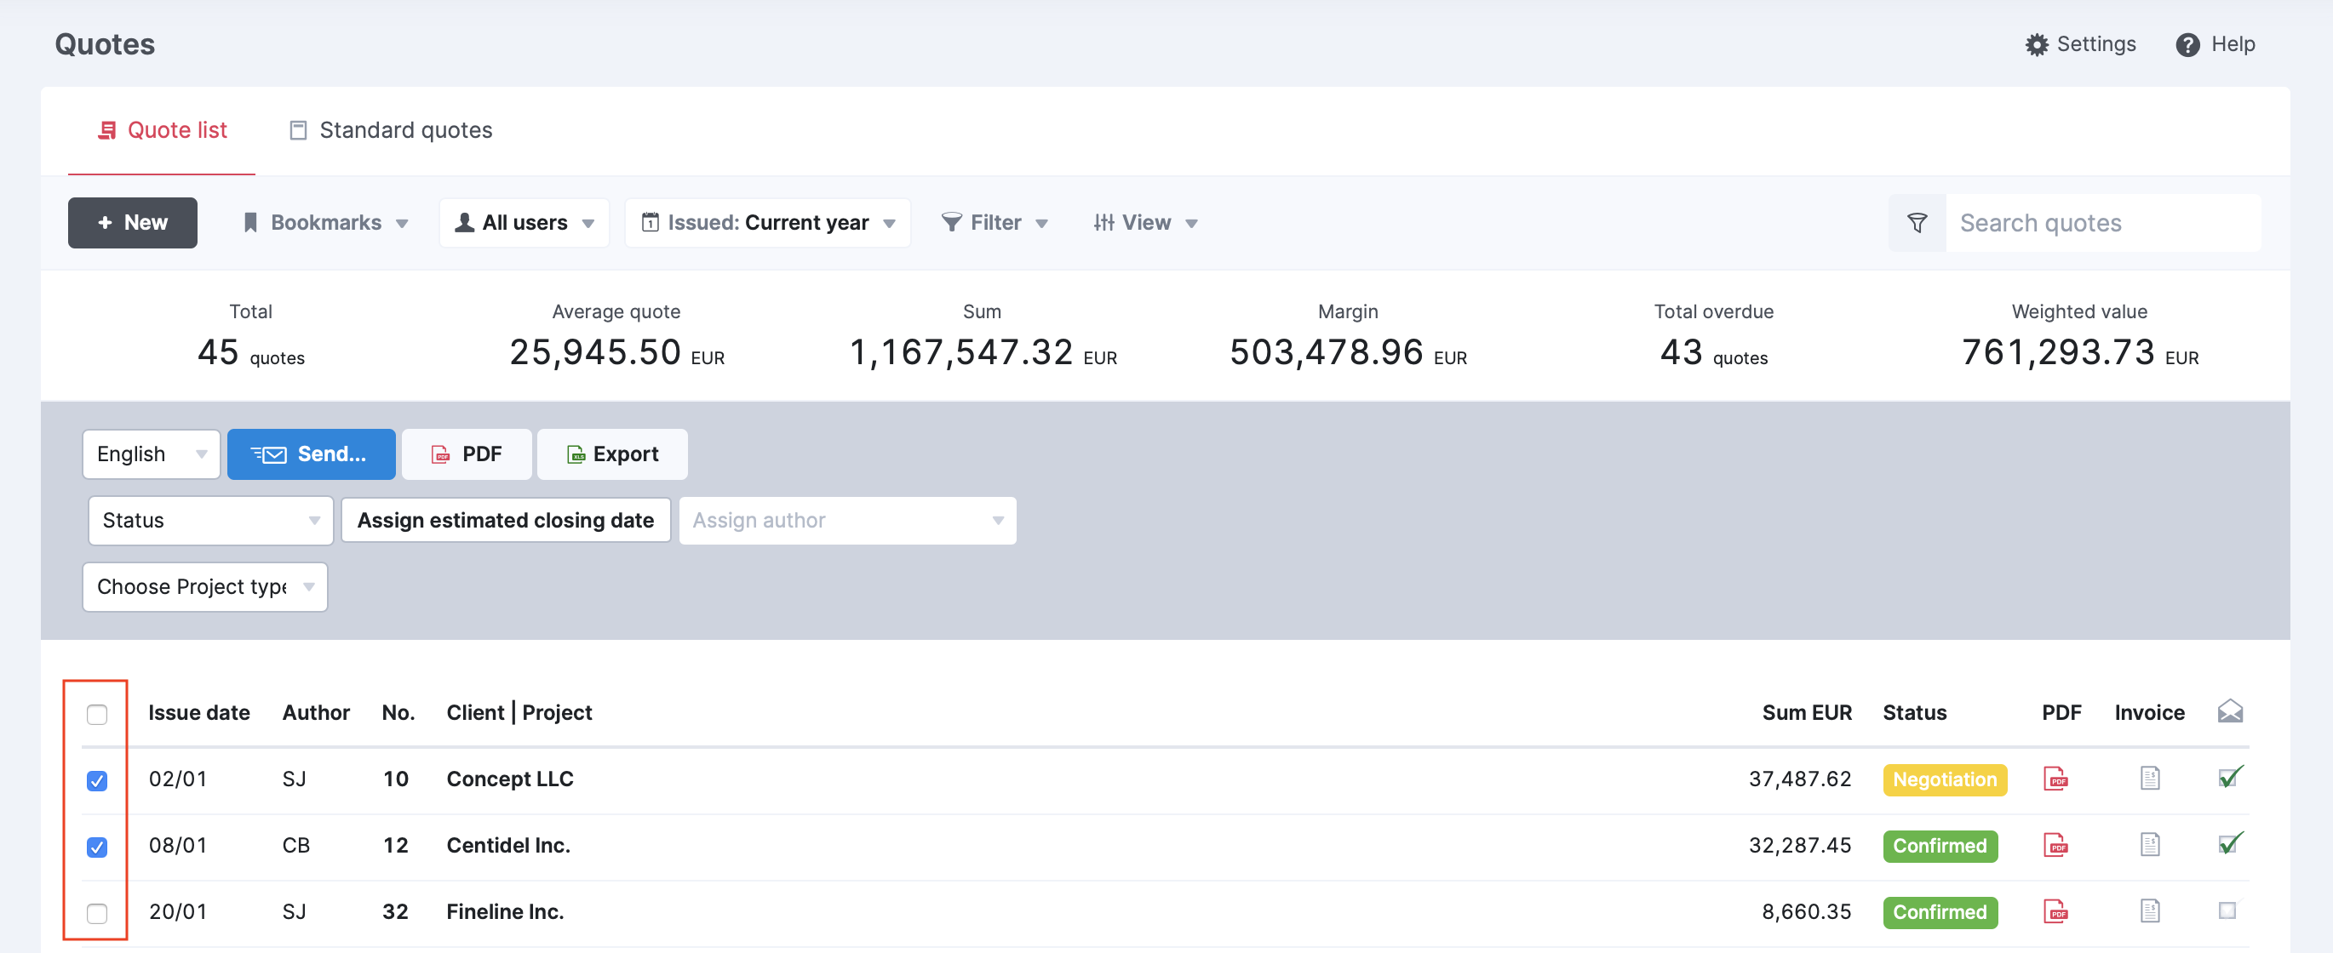The width and height of the screenshot is (2333, 953).
Task: Click invoice document icon for Fineline Inc.
Action: 2149,910
